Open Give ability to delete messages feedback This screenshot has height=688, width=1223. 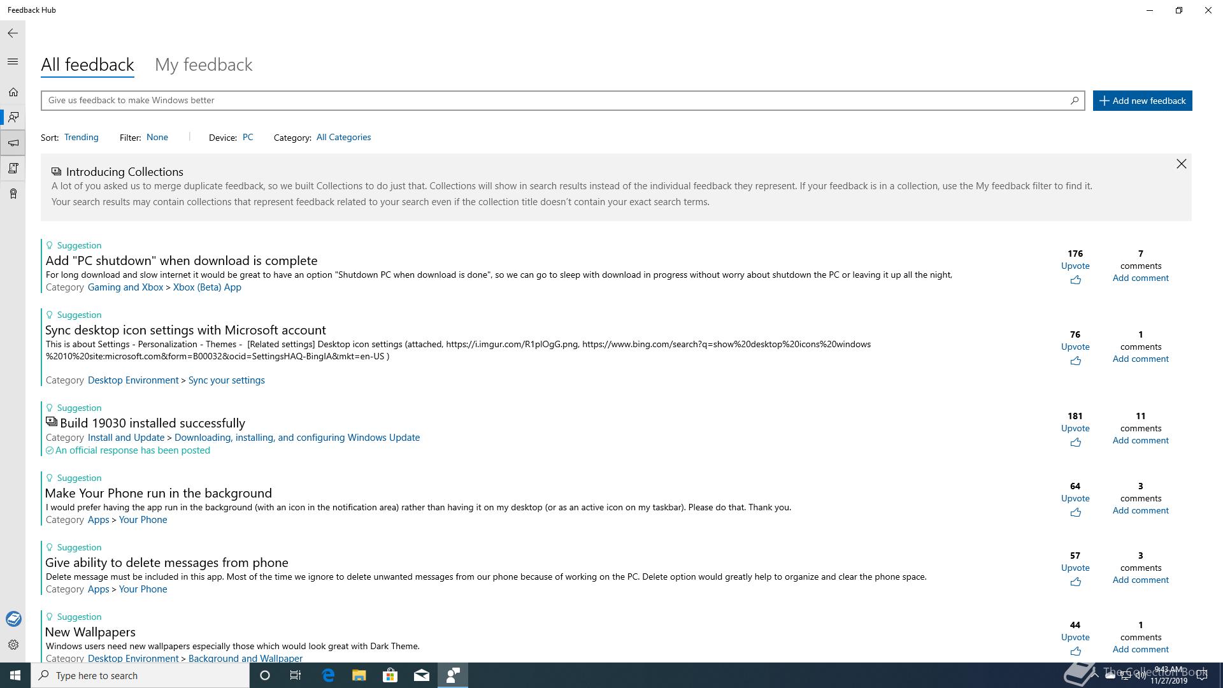(167, 563)
